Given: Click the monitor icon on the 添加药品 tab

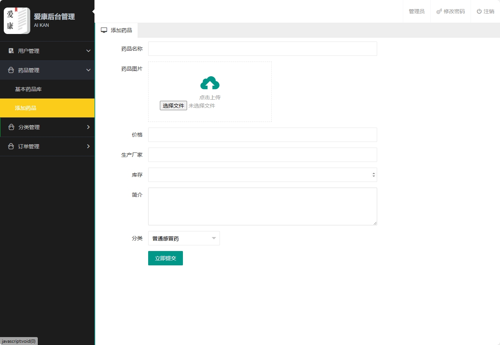Looking at the screenshot, I should 104,30.
